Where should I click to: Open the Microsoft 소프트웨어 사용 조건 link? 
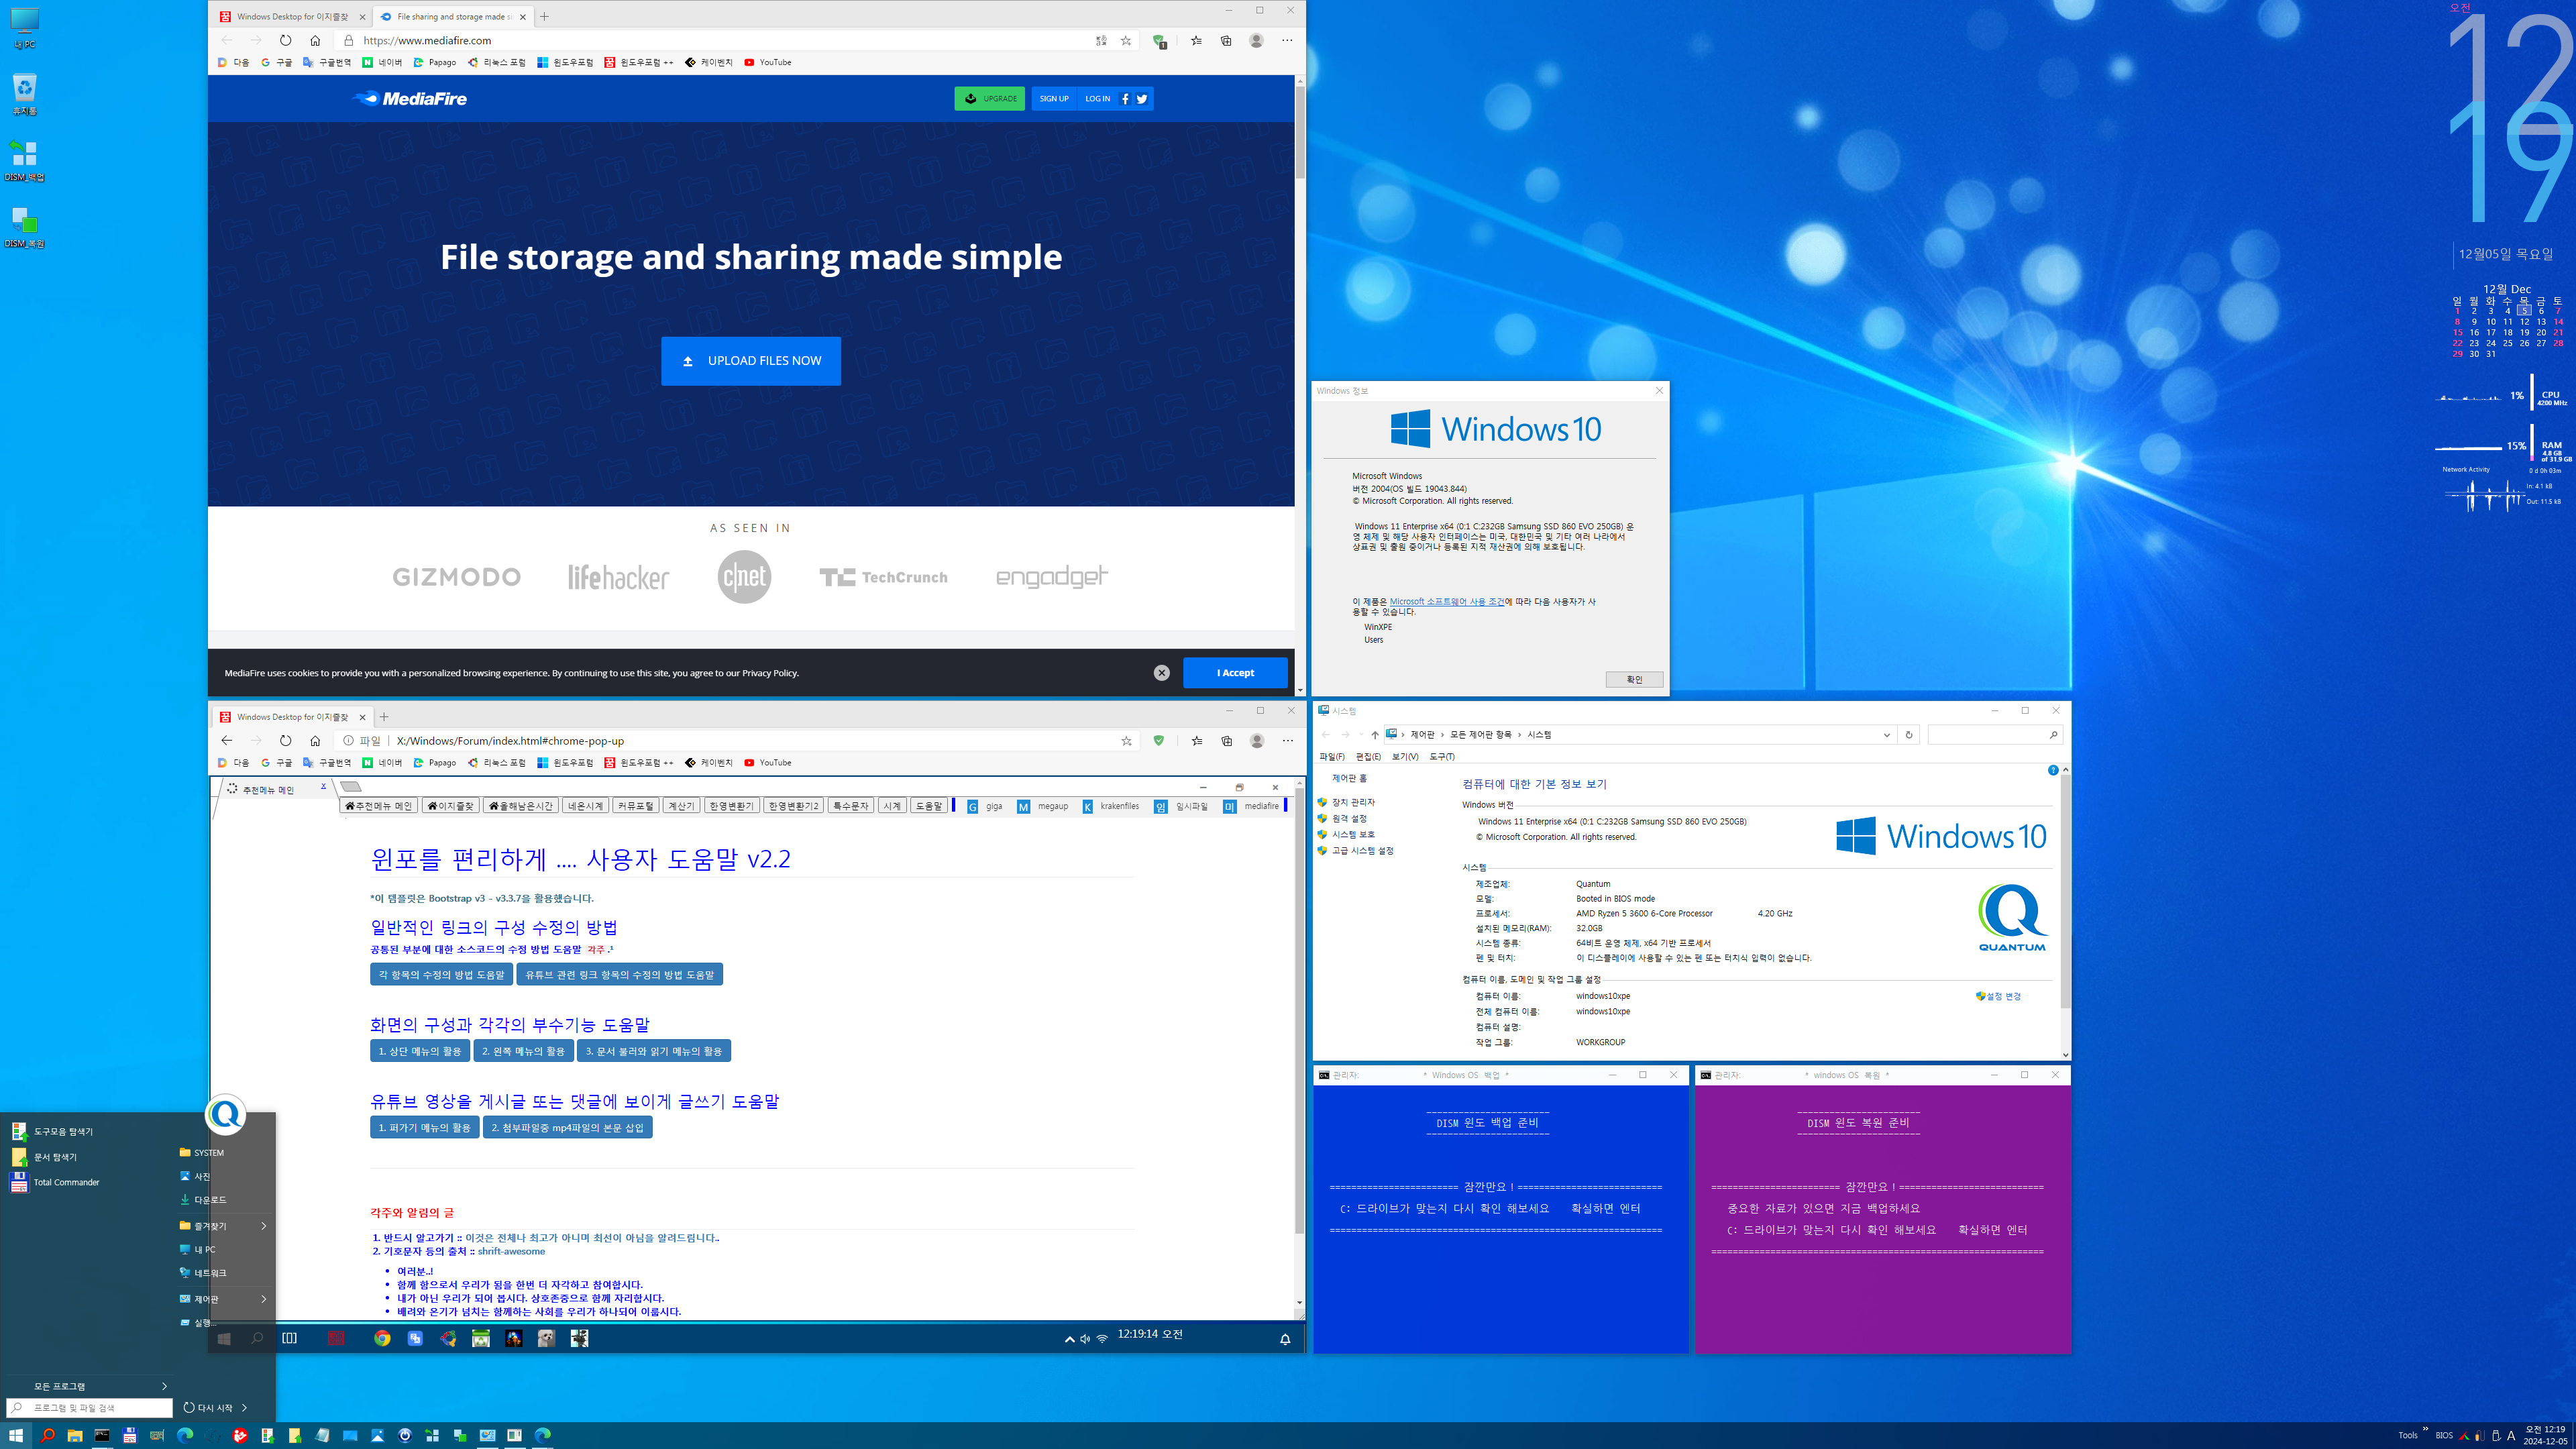coord(1446,602)
